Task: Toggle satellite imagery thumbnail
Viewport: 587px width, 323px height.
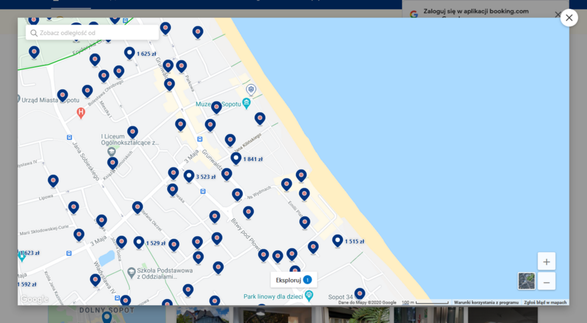Action: click(526, 281)
